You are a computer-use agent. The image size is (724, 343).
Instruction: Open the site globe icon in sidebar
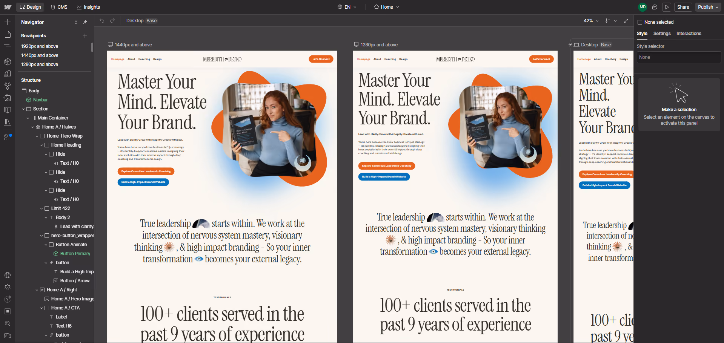(8, 275)
